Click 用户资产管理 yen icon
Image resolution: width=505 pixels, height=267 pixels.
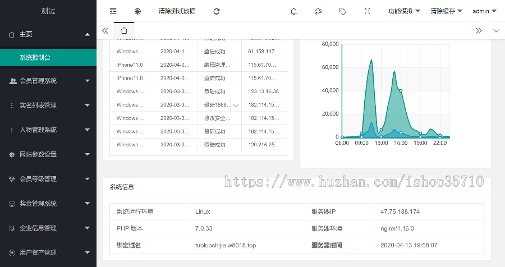12,253
